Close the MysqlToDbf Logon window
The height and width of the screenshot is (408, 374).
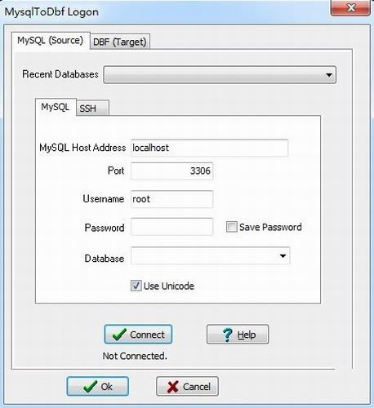350,8
